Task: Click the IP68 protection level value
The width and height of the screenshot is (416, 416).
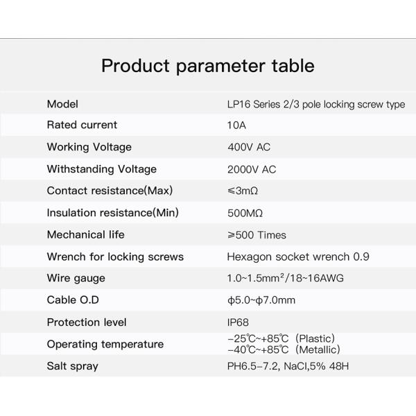Action: [x=238, y=322]
